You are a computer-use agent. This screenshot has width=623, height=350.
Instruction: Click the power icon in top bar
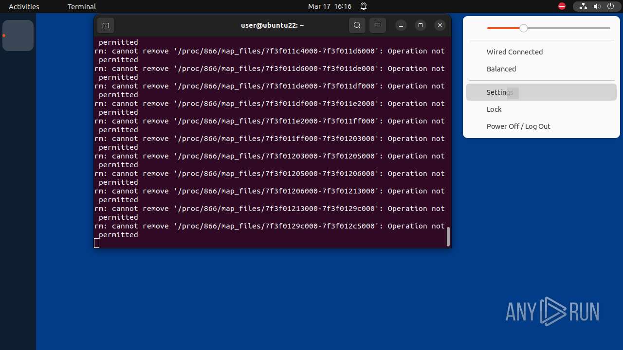click(x=610, y=6)
